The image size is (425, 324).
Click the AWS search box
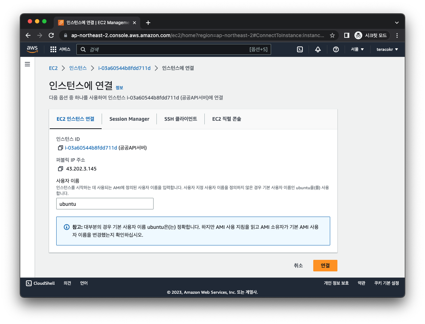[x=173, y=49]
